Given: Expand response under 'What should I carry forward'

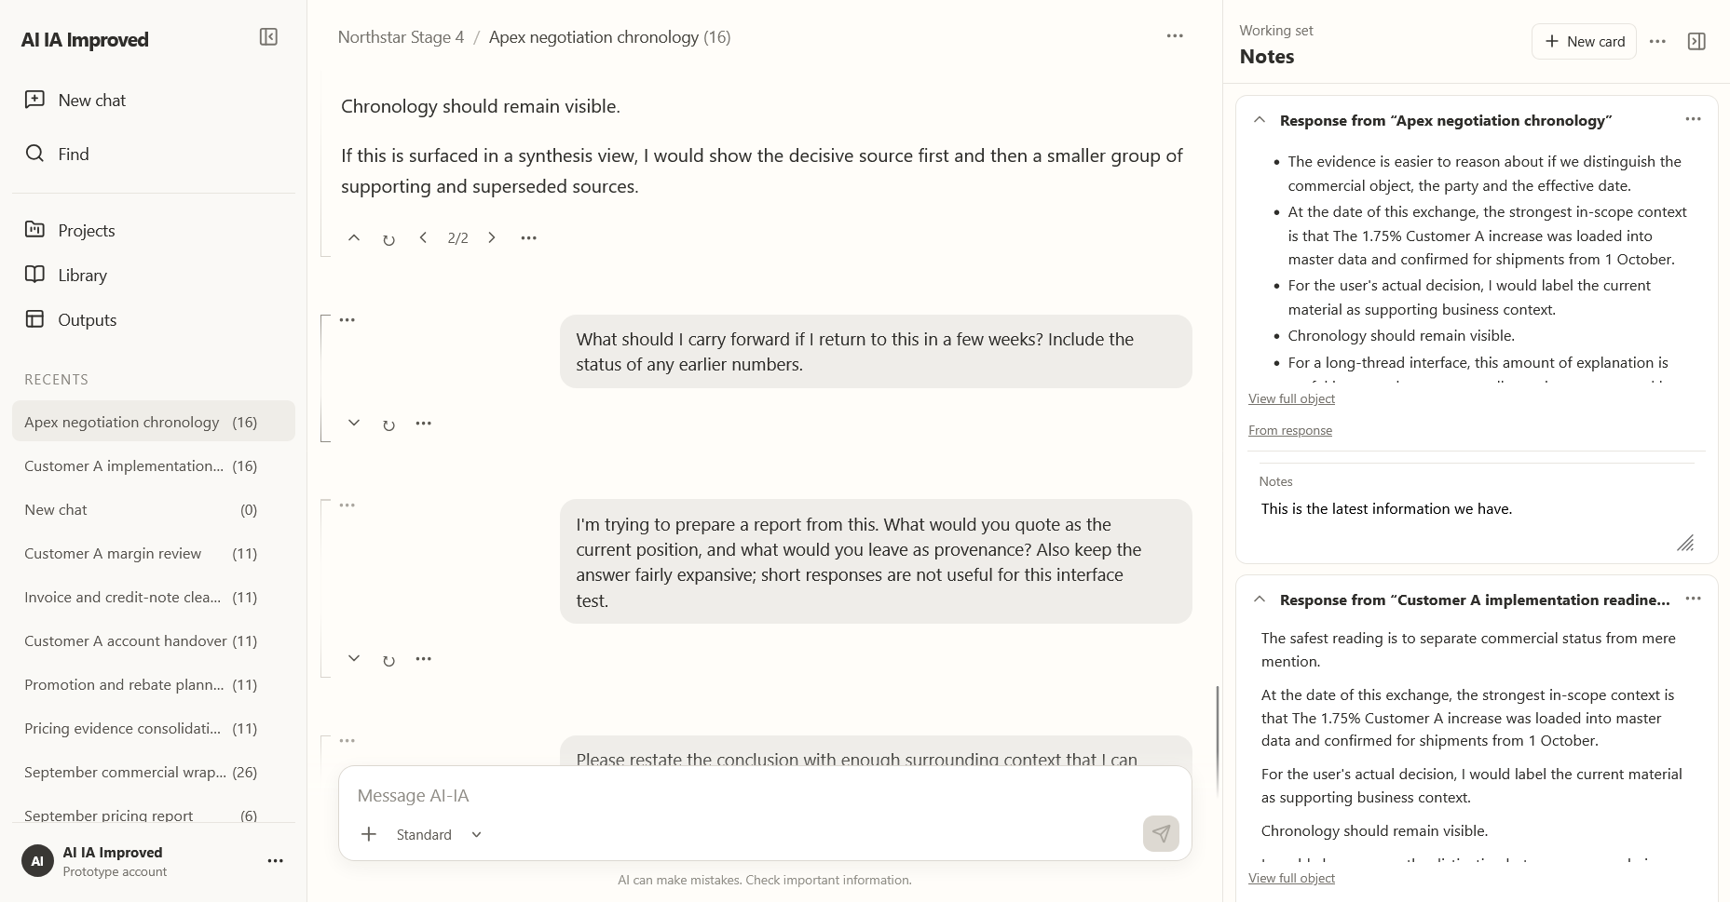Looking at the screenshot, I should (x=354, y=424).
